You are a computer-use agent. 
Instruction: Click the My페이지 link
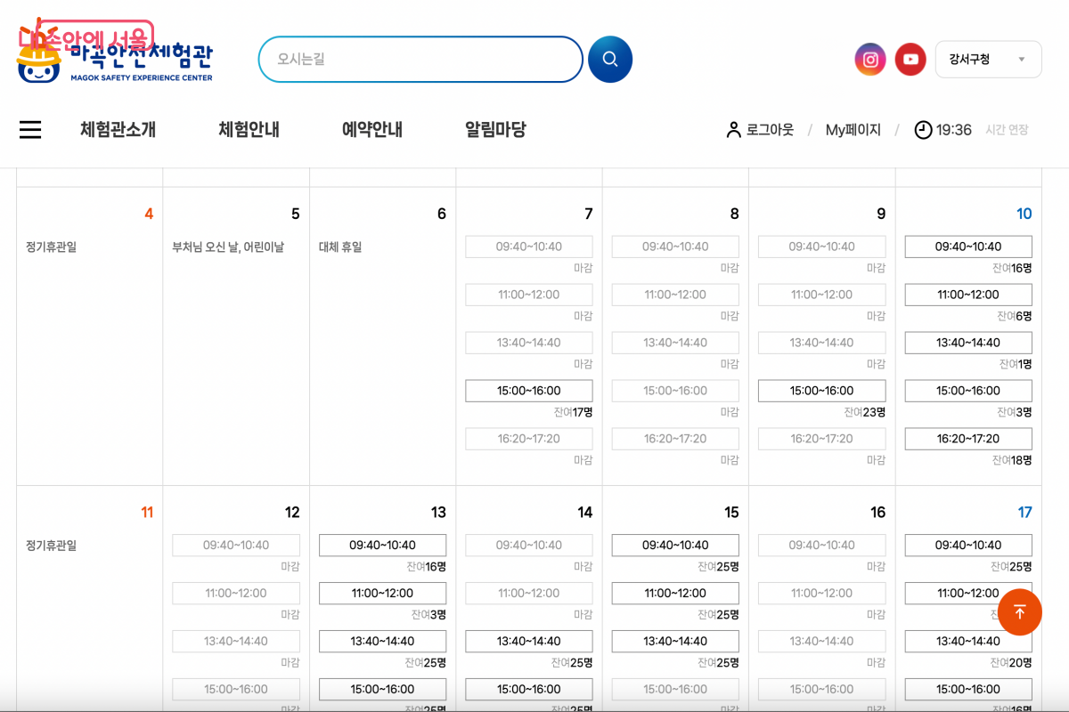pyautogui.click(x=853, y=130)
